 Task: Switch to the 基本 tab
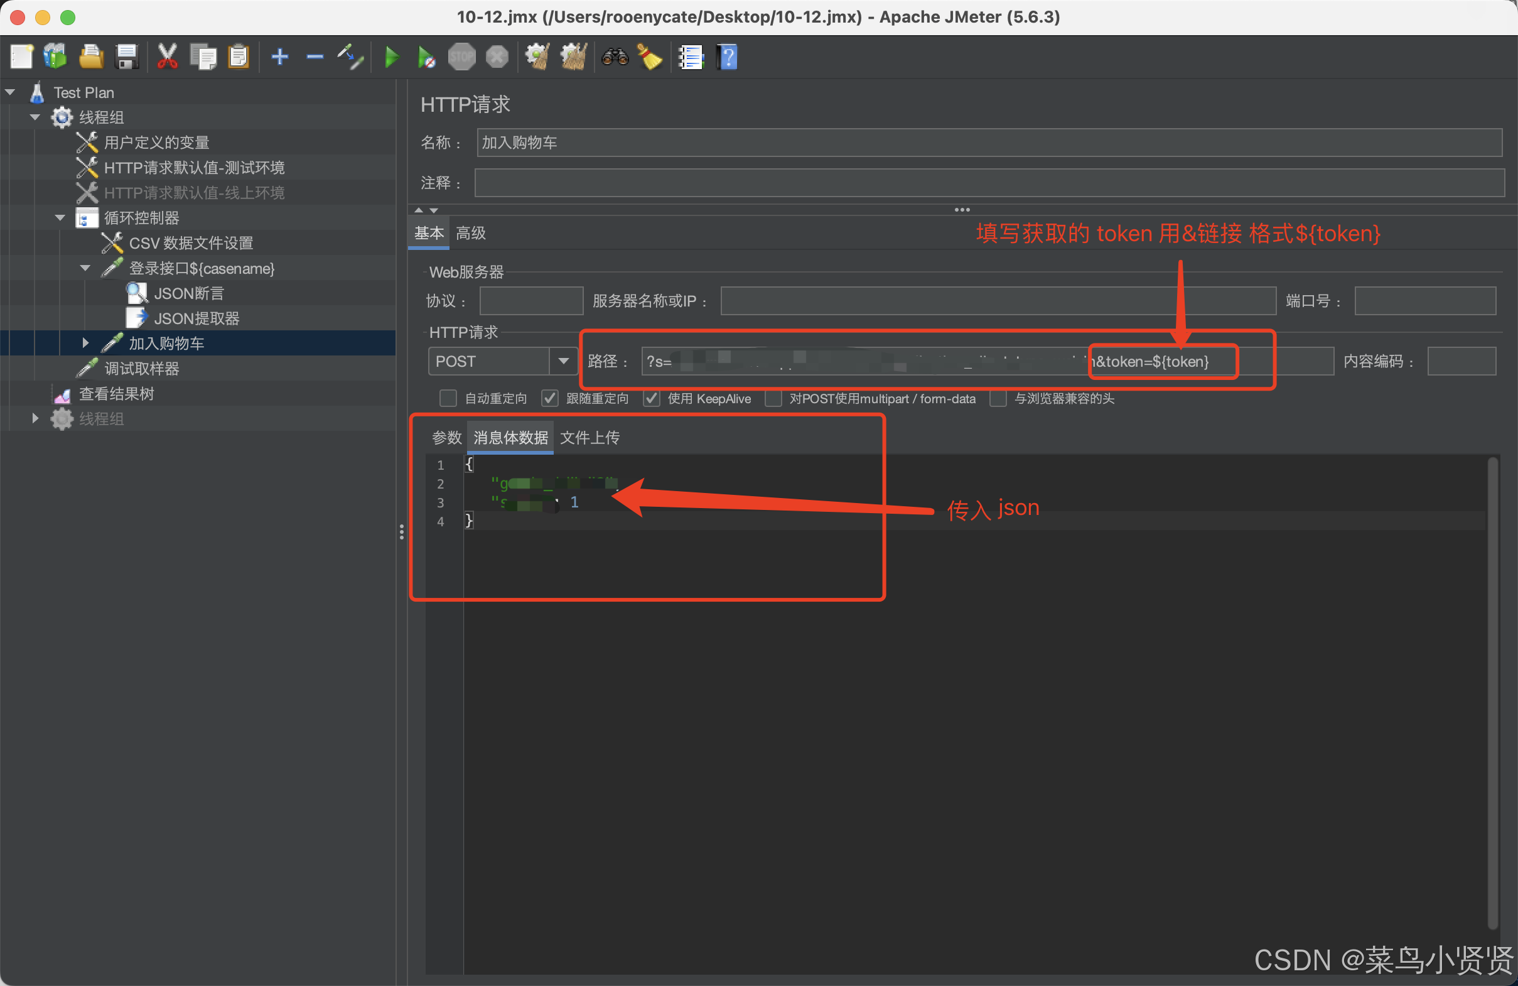tap(429, 234)
